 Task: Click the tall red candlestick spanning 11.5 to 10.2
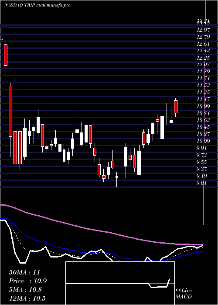[x=10, y=111]
